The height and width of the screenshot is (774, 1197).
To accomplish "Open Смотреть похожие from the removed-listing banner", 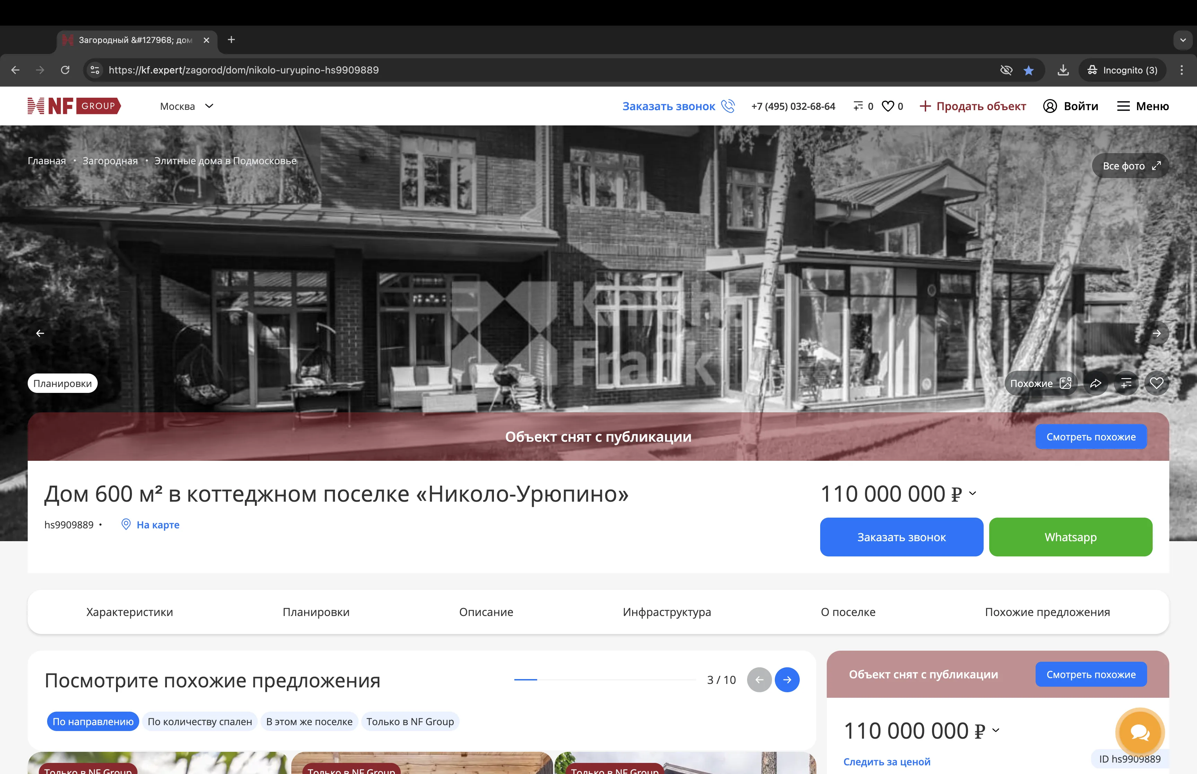I will coord(1091,436).
